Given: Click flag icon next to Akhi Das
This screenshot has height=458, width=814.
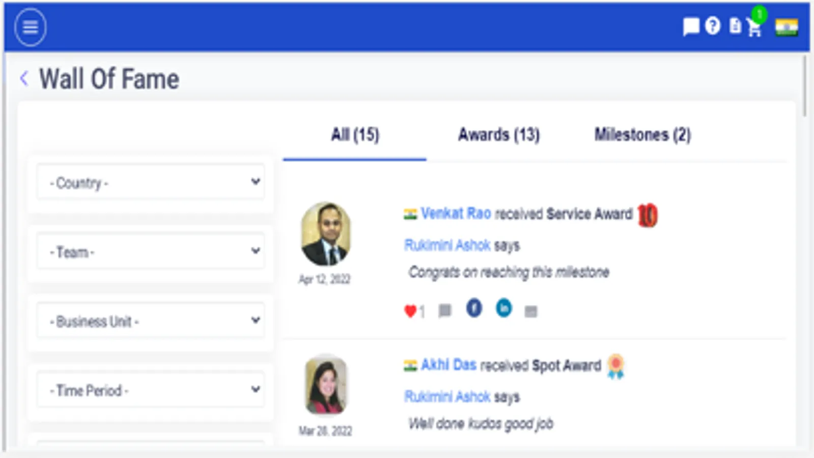Looking at the screenshot, I should [410, 366].
